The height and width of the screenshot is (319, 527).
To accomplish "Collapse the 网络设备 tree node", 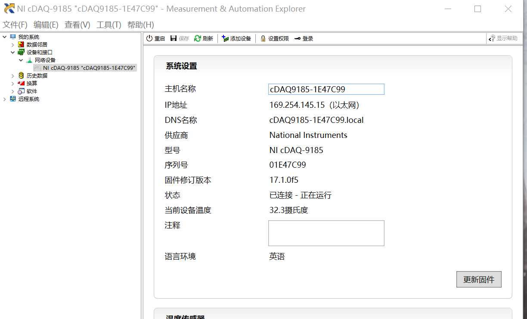I will [x=21, y=60].
